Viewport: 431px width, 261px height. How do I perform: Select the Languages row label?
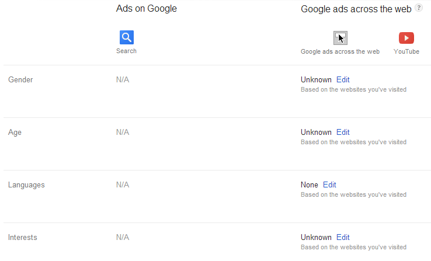point(26,185)
